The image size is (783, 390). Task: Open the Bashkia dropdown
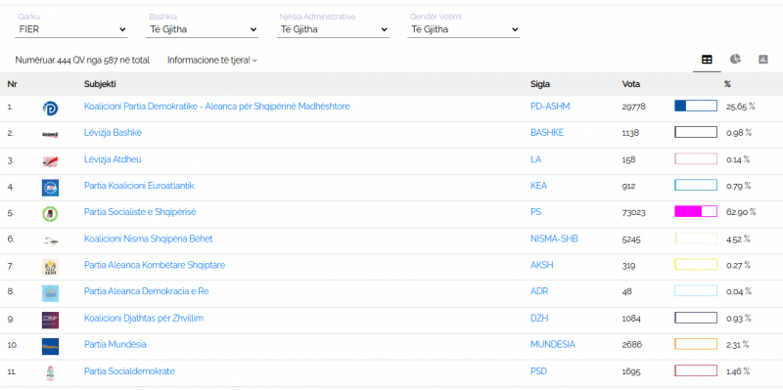point(203,29)
